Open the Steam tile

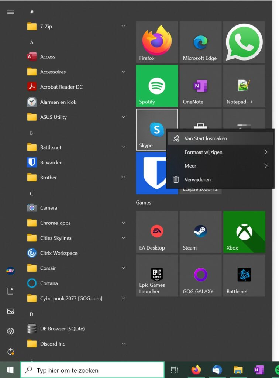point(200,232)
